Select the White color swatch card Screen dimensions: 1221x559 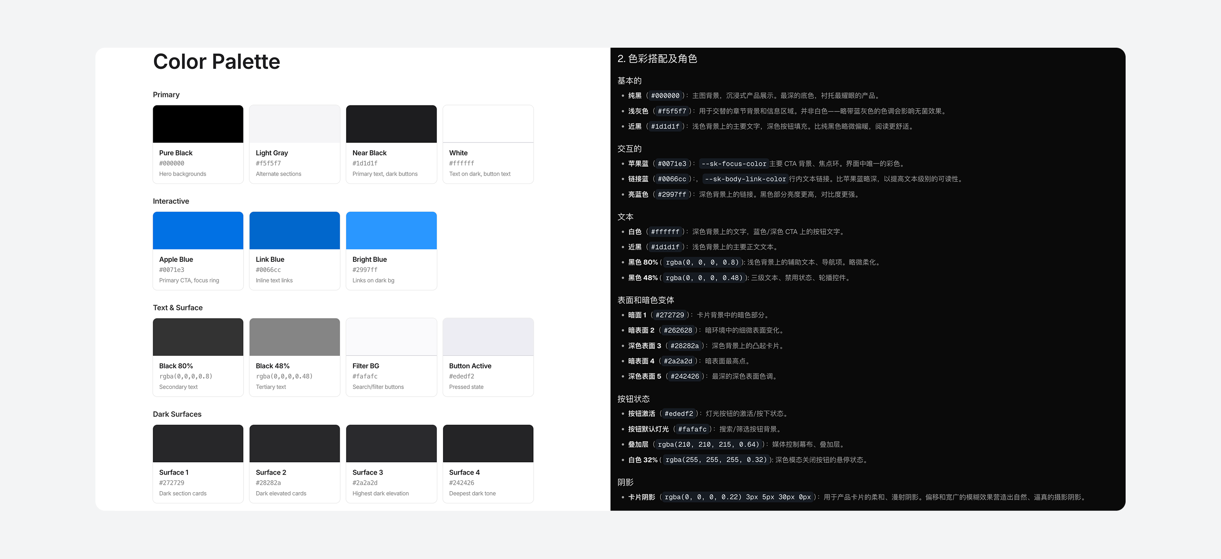click(x=488, y=124)
